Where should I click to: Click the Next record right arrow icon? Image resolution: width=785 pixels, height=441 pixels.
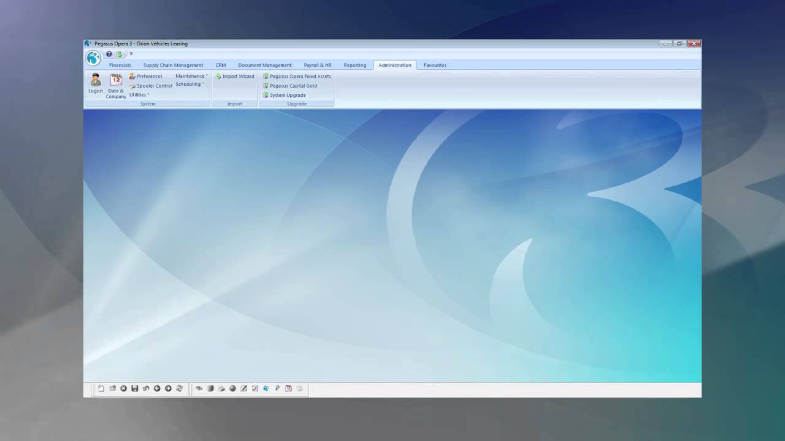(x=168, y=388)
